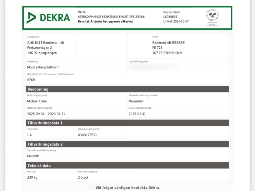The image size is (255, 191).
Task: Click the model designation 'M600JP'
Action: [33, 156]
